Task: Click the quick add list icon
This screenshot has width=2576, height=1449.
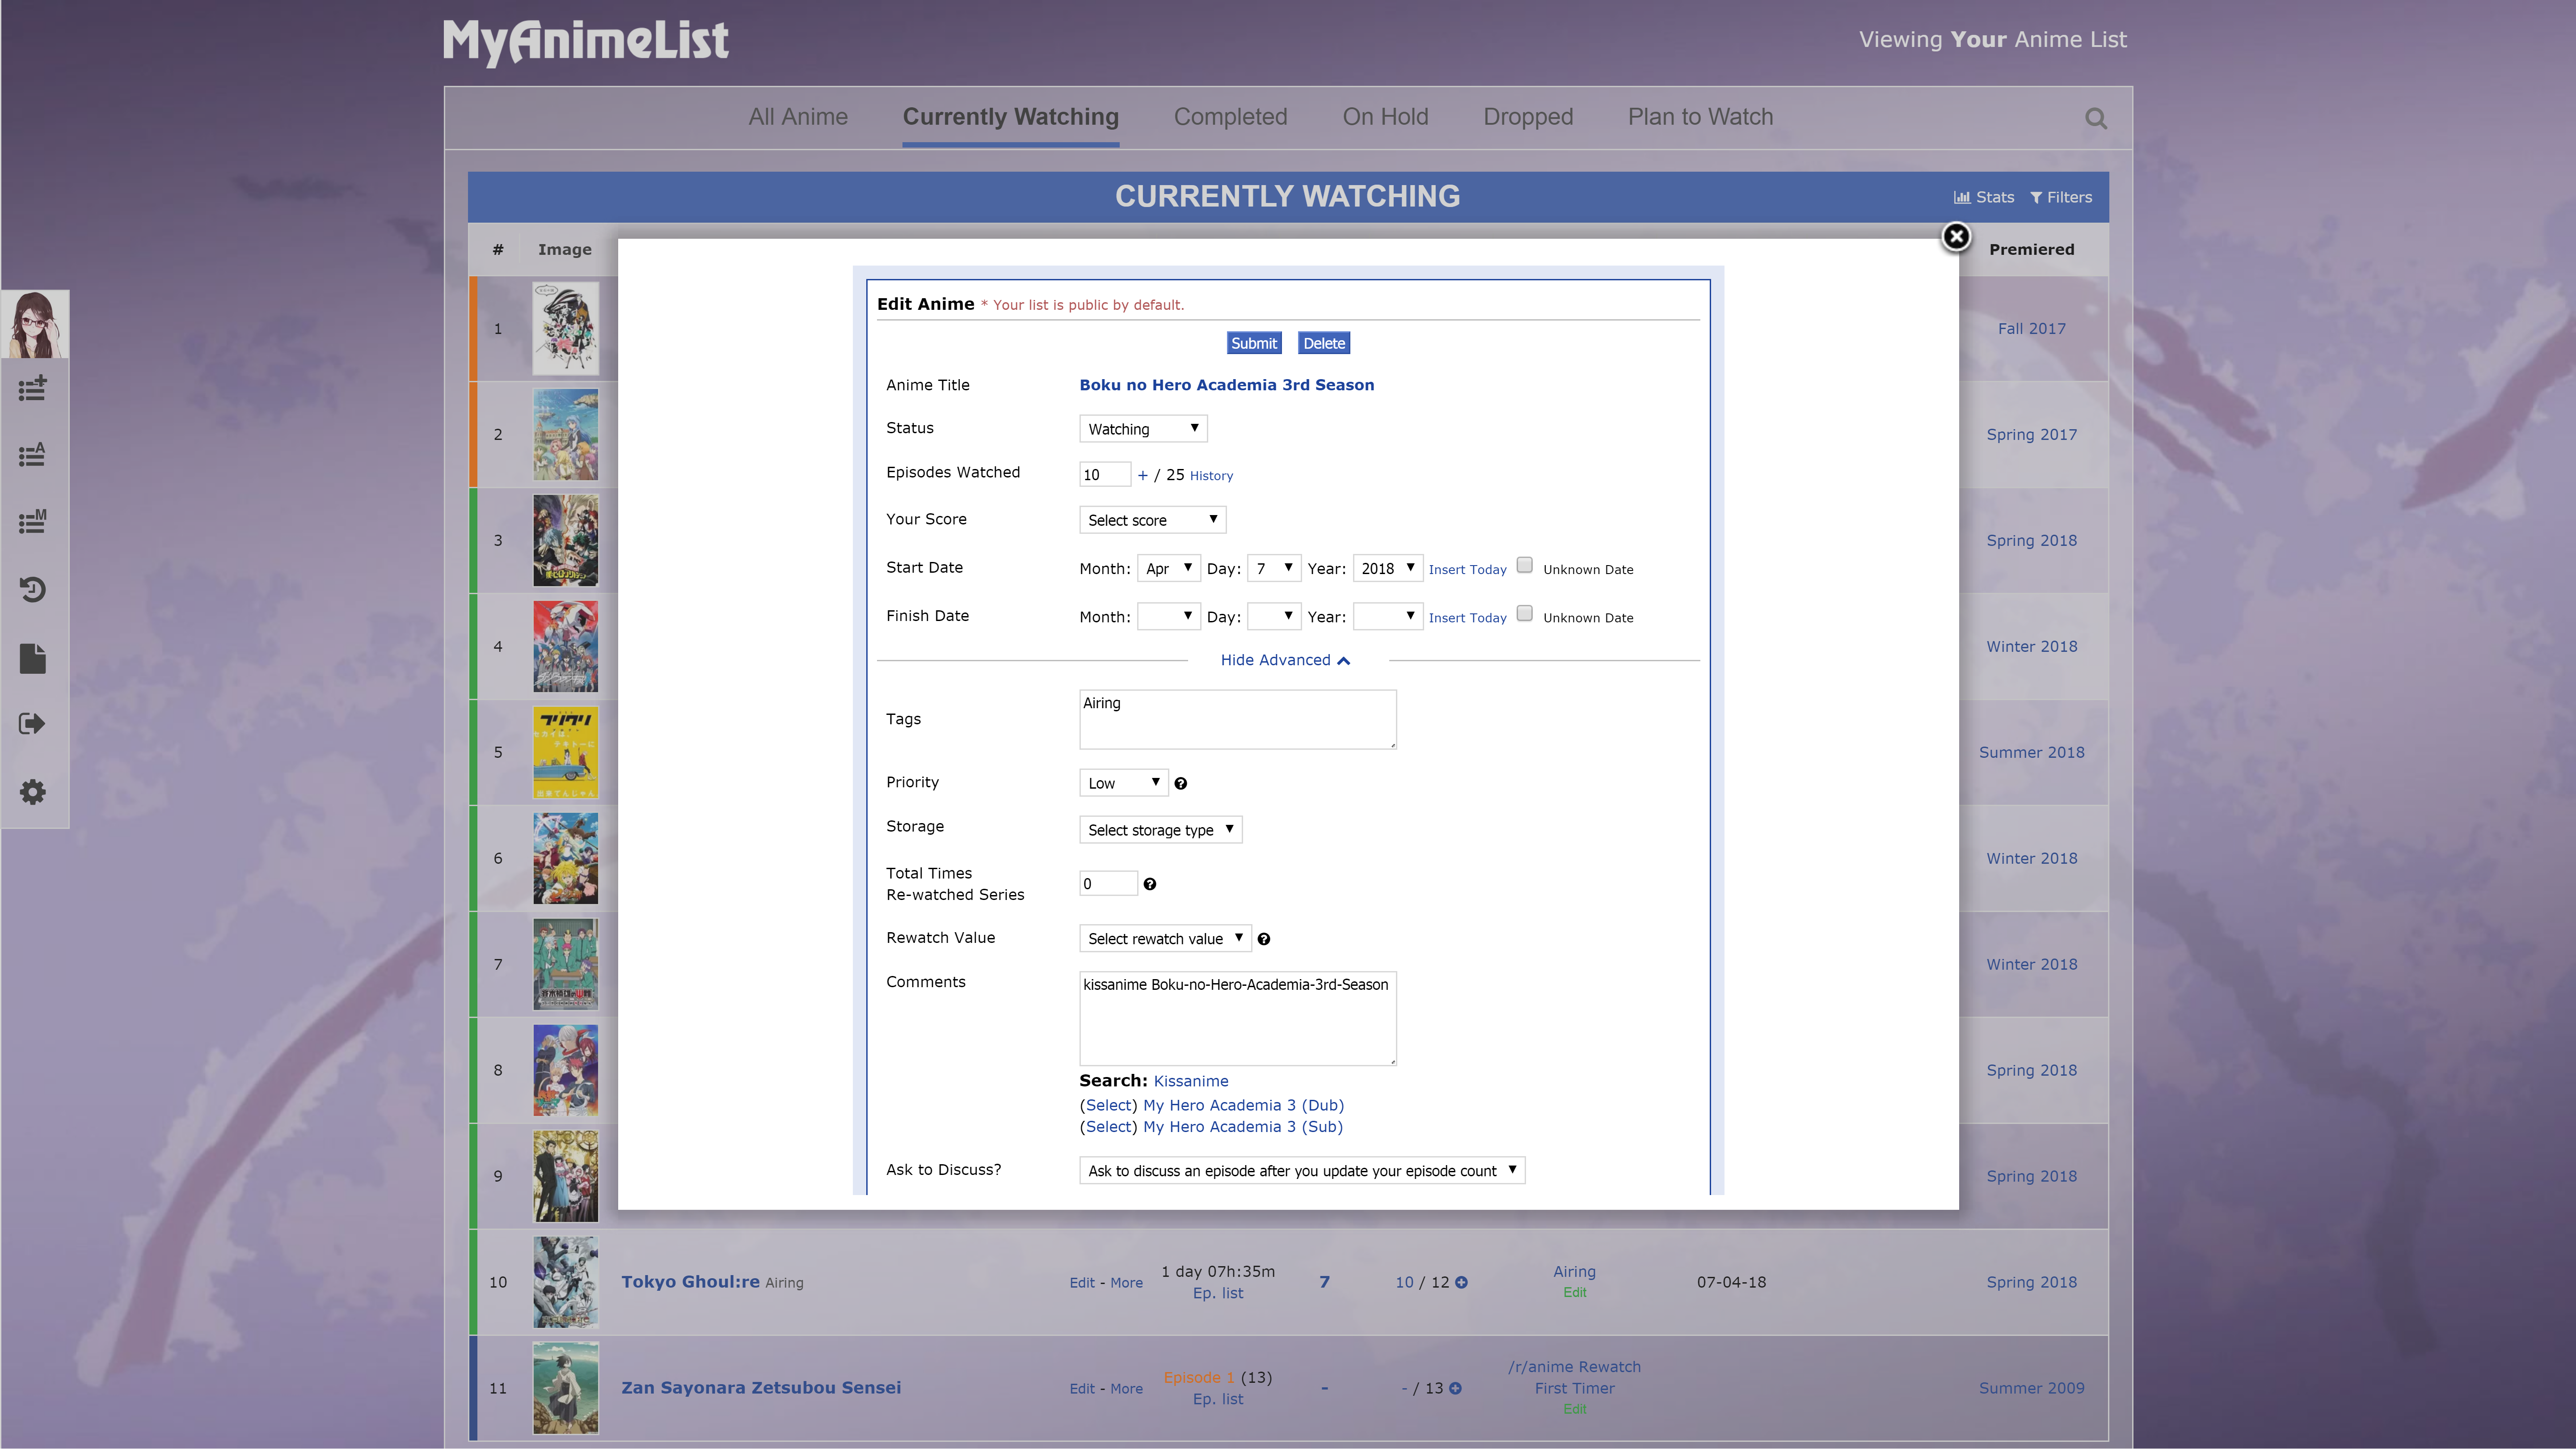Action: (x=33, y=388)
